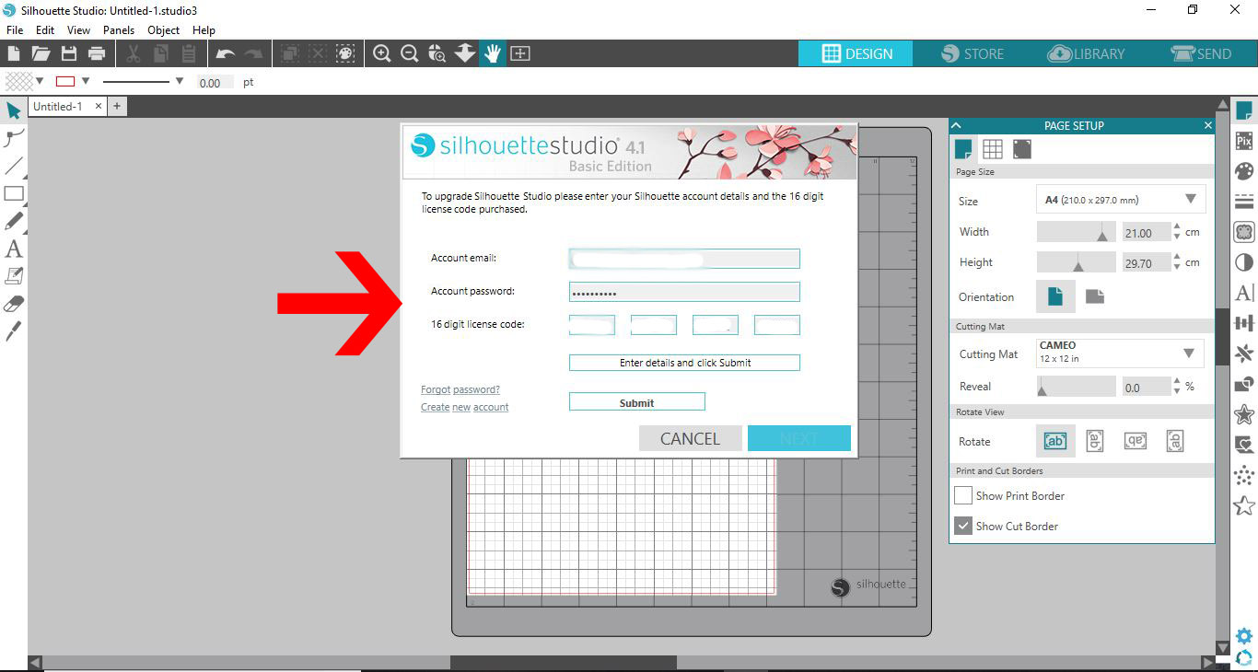The image size is (1258, 672).
Task: Open the PixScan panel icon
Action: point(1244,141)
